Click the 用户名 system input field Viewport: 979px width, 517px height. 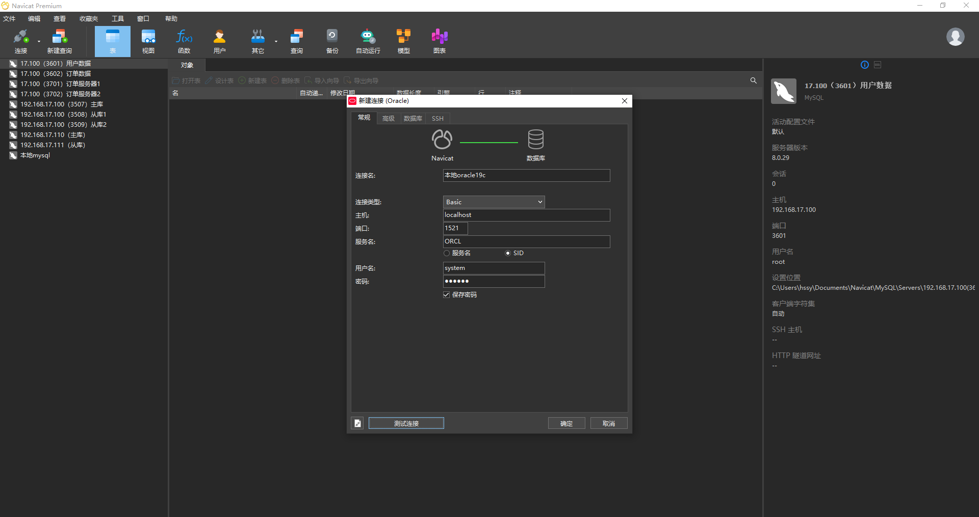494,268
